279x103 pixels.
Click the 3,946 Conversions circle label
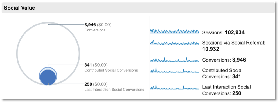[98, 27]
